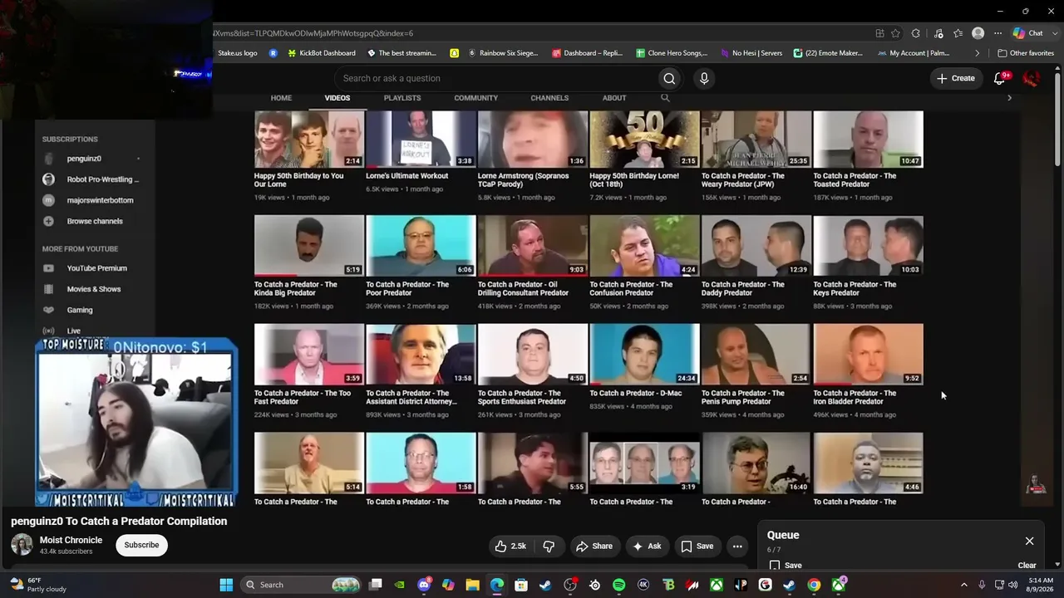
Task: Click the taskbar volume speaker icon
Action: (x=1013, y=585)
